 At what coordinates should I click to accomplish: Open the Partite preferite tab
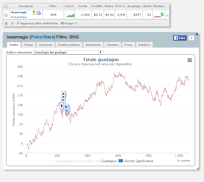click(x=69, y=45)
